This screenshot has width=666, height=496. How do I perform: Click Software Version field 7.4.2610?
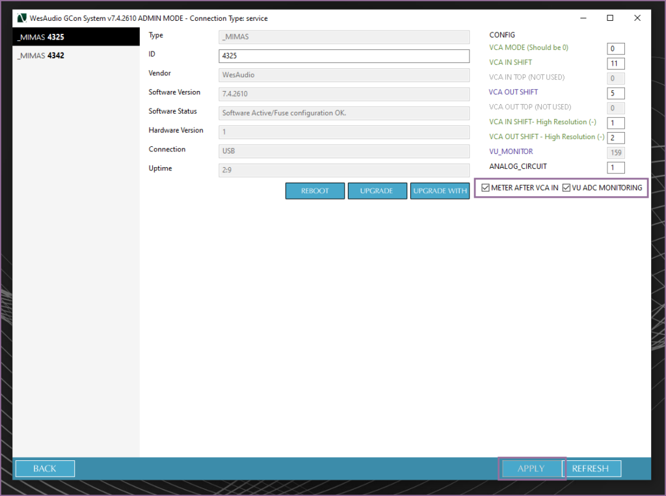pyautogui.click(x=344, y=94)
